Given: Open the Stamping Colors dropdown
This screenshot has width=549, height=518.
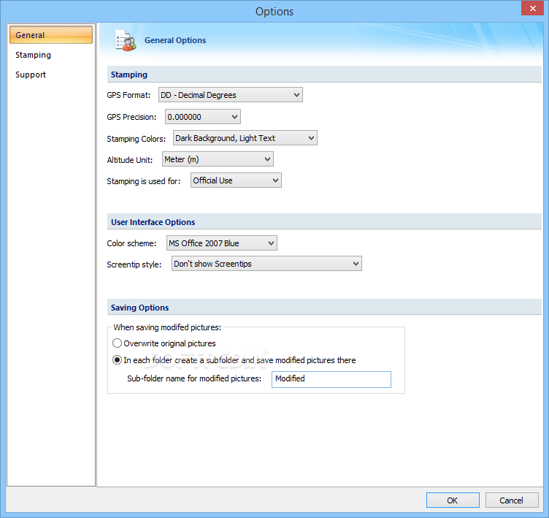Looking at the screenshot, I should tap(245, 138).
